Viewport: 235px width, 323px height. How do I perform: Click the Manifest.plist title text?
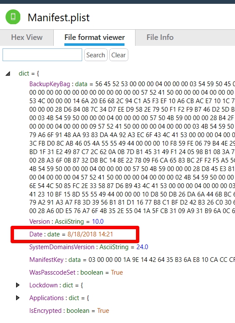(59, 17)
